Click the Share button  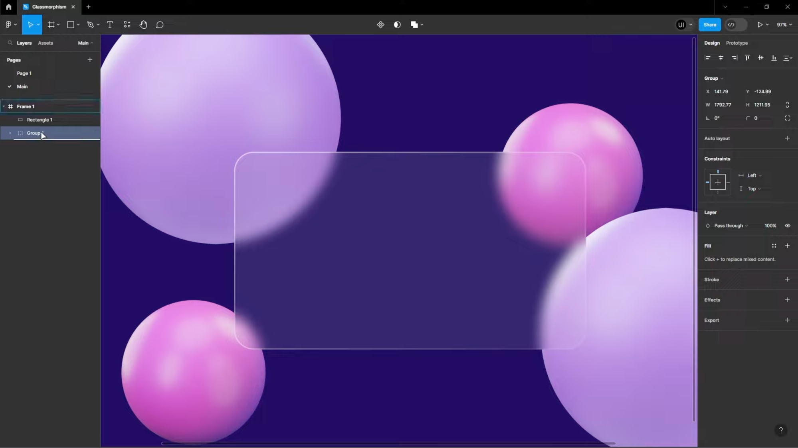click(x=709, y=25)
